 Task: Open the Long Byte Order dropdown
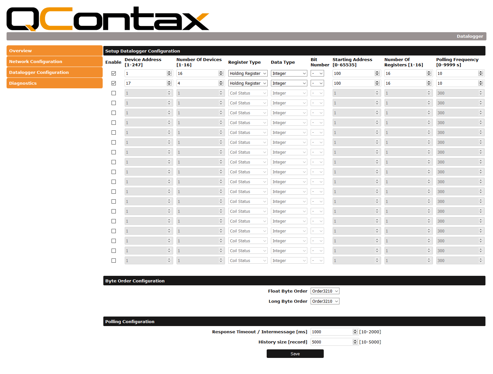[x=325, y=301]
